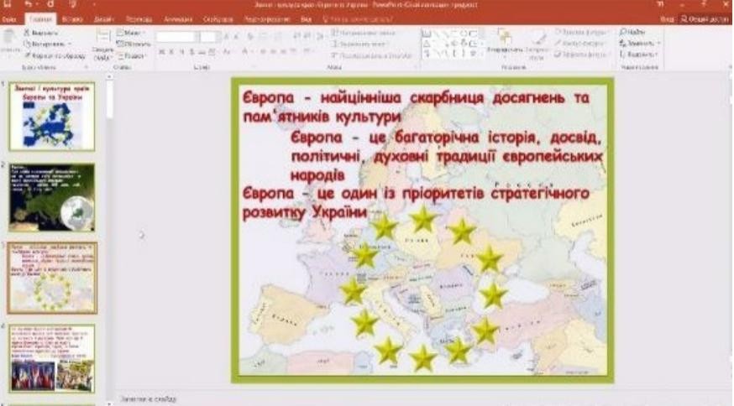Switch to the slide show ribbon tab
The height and width of the screenshot is (406, 734).
click(x=218, y=19)
